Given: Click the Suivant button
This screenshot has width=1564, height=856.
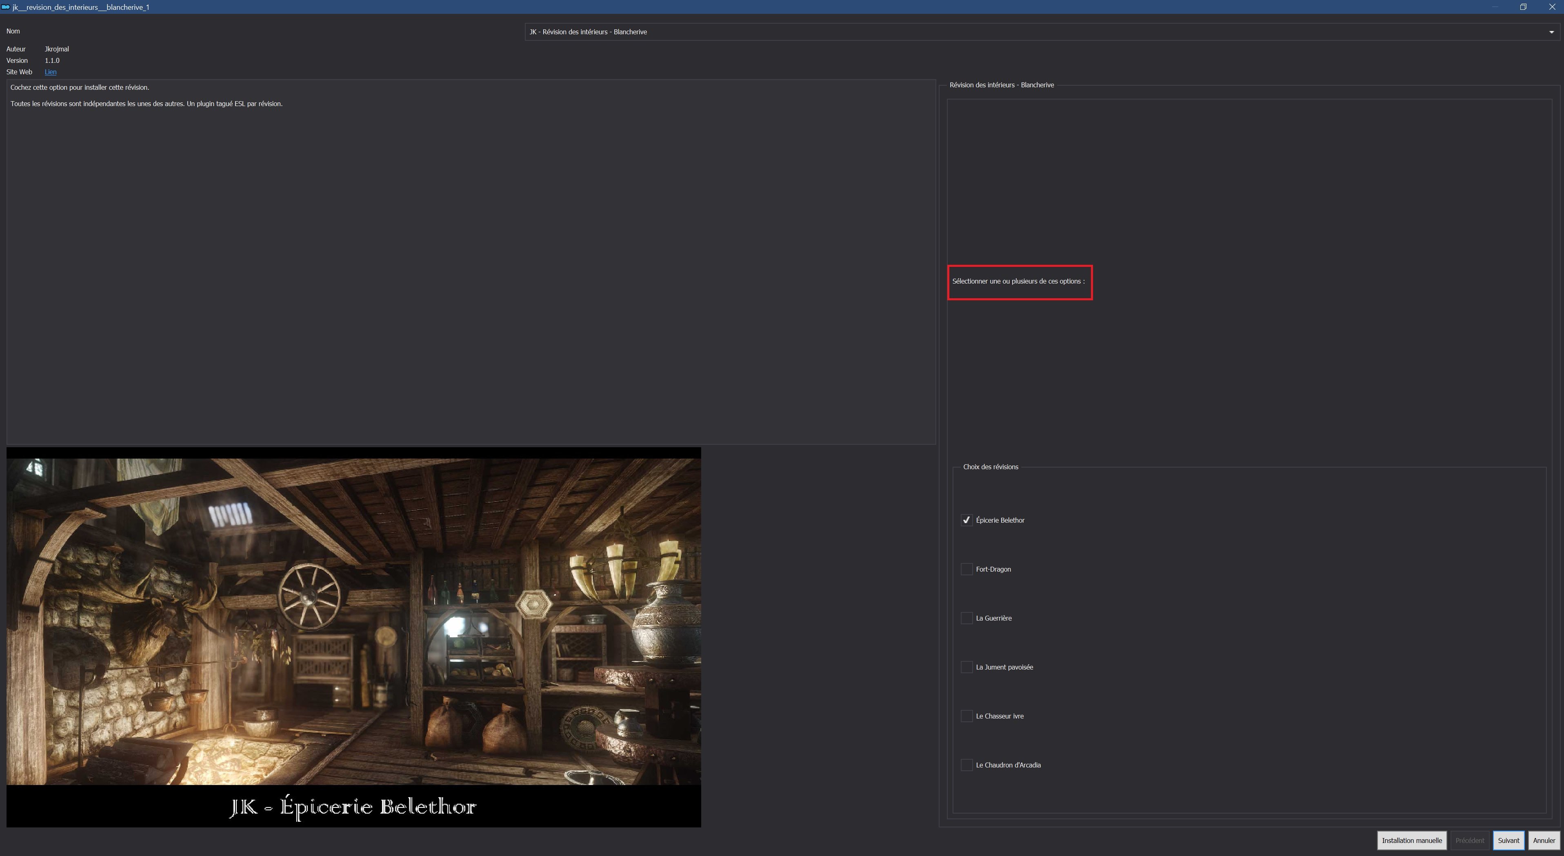Looking at the screenshot, I should pyautogui.click(x=1508, y=840).
